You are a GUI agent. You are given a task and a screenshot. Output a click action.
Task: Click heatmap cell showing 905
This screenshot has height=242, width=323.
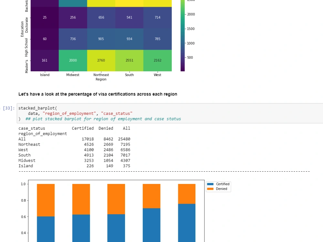[x=101, y=39]
